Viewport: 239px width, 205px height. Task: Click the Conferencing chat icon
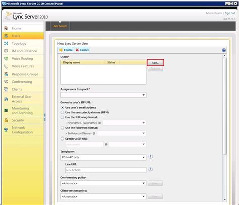coord(6,82)
